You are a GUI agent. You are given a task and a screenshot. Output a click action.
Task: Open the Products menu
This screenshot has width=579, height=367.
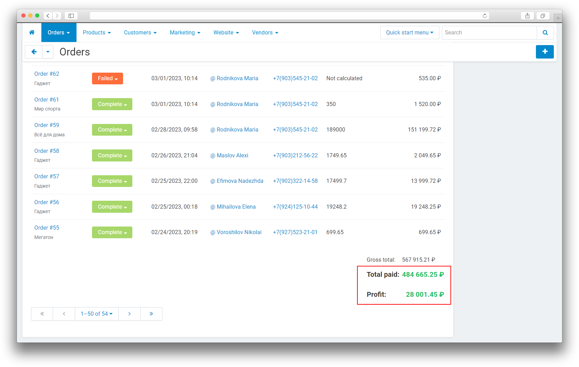(x=96, y=33)
